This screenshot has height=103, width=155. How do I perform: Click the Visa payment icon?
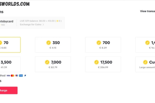click(x=8, y=76)
